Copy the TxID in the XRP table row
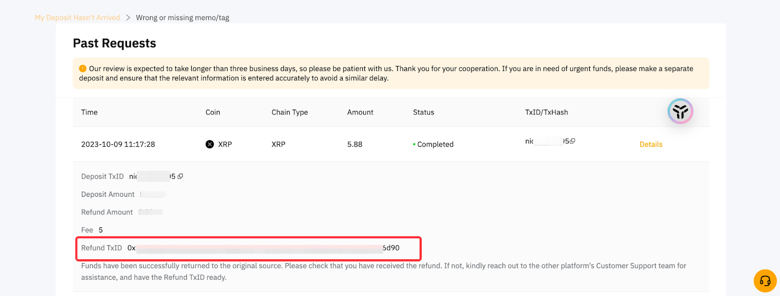This screenshot has height=296, width=780. [x=573, y=141]
